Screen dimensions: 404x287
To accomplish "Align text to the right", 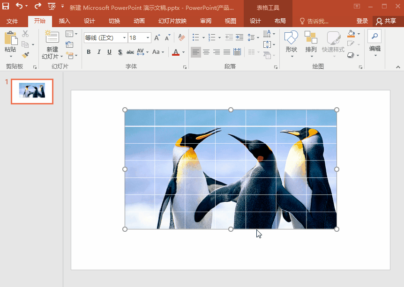I will tap(217, 52).
